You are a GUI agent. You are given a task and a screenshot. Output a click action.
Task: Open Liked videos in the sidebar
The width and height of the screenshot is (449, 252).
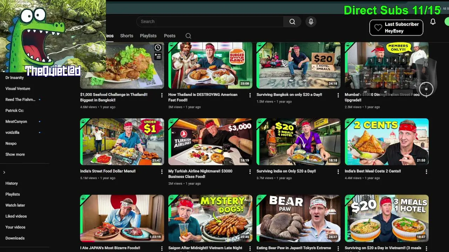coord(16,216)
